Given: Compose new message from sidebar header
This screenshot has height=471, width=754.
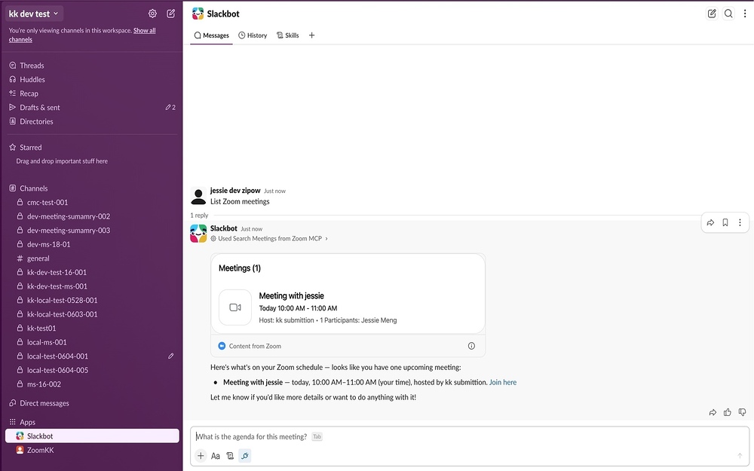Looking at the screenshot, I should point(170,14).
